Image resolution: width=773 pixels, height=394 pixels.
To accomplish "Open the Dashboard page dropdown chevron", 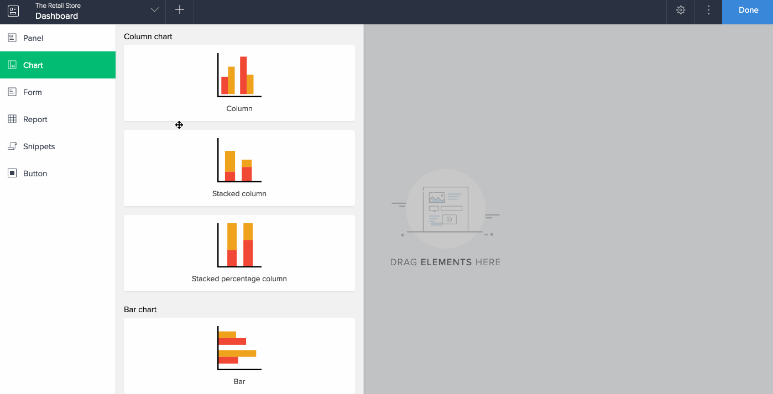I will pos(154,10).
